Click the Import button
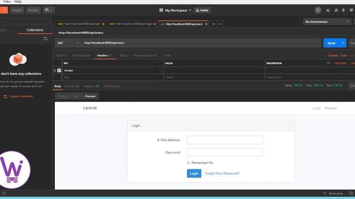The image size is (355, 199). coord(17,10)
